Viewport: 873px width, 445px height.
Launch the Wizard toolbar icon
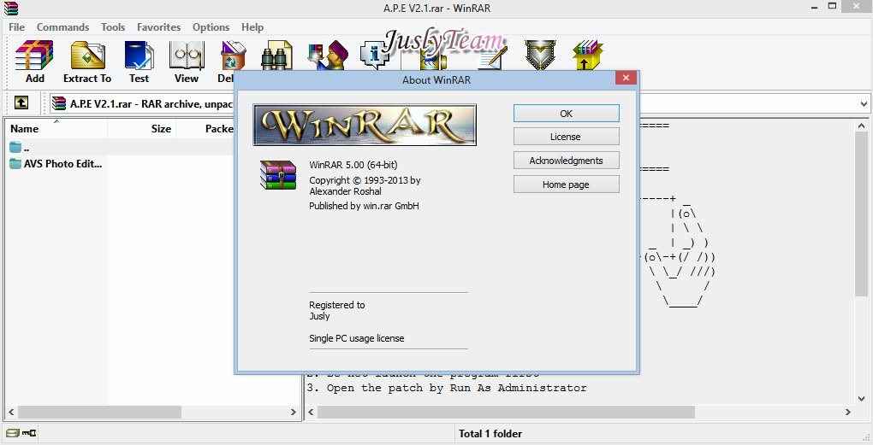tap(327, 55)
